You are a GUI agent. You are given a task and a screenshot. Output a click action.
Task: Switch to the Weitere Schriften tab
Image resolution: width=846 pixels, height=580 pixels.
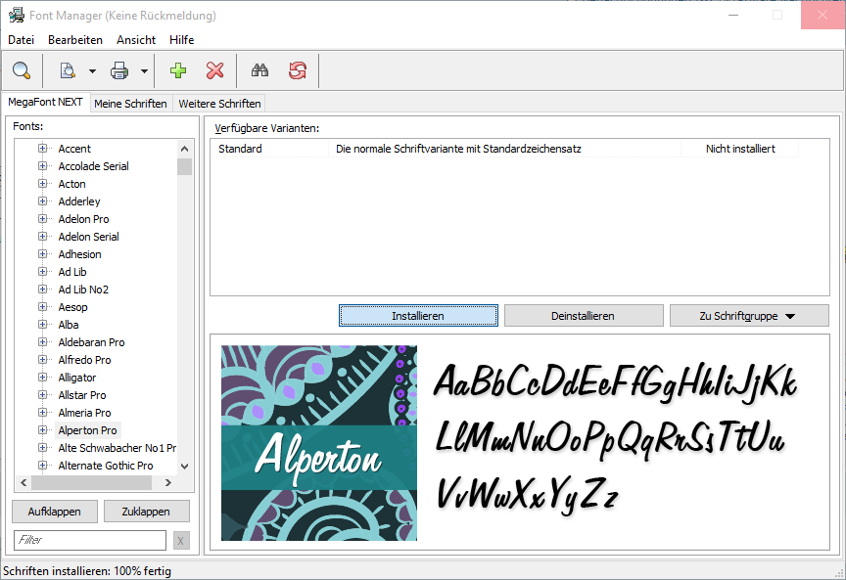pos(219,104)
